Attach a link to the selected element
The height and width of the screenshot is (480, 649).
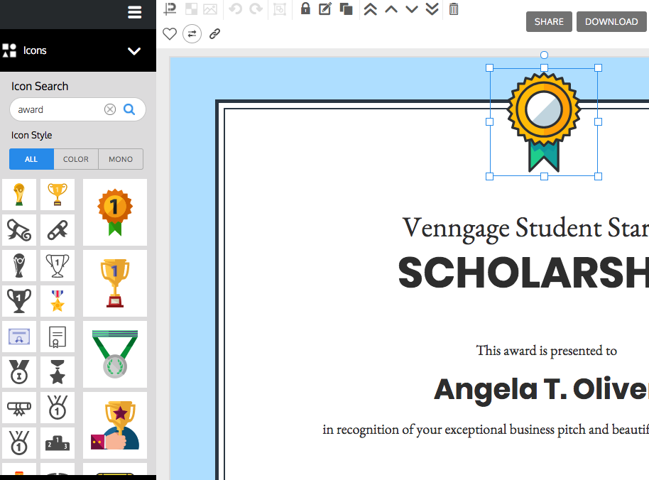pos(214,33)
